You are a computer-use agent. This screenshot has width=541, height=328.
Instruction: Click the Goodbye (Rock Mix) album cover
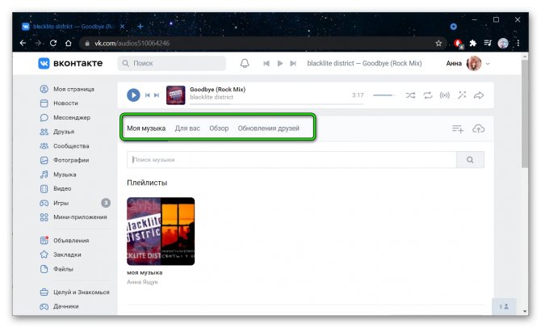pos(175,95)
